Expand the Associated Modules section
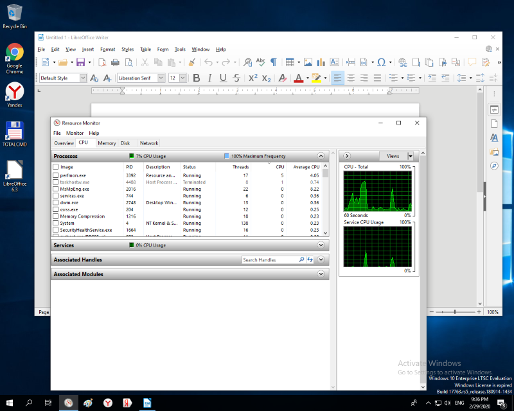This screenshot has height=411, width=514. coord(321,274)
